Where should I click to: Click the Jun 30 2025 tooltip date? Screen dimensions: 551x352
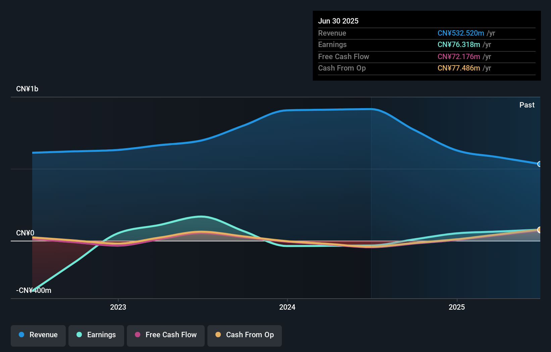click(x=338, y=21)
